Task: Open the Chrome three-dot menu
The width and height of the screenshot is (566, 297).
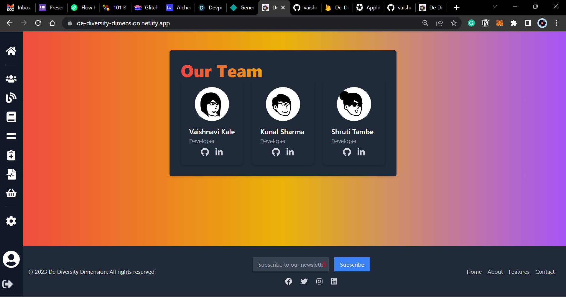Action: pyautogui.click(x=556, y=23)
